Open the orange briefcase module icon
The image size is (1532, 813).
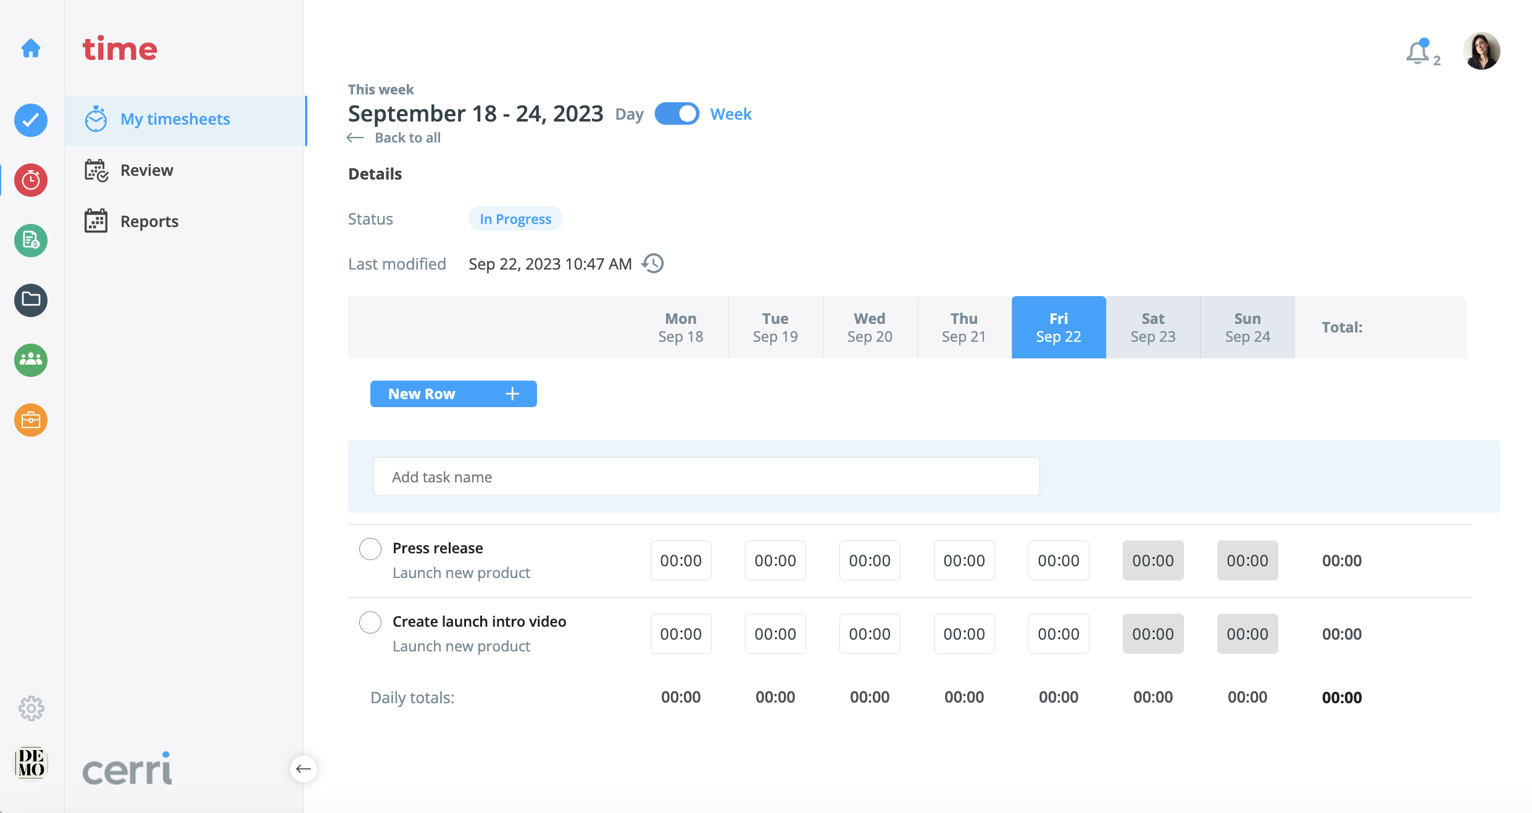tap(31, 420)
